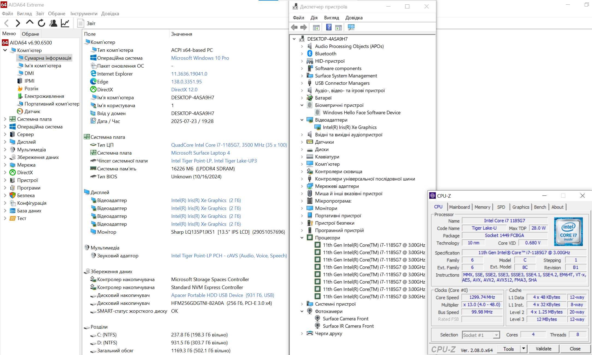Click Device Manager forward arrow icon

pyautogui.click(x=304, y=27)
